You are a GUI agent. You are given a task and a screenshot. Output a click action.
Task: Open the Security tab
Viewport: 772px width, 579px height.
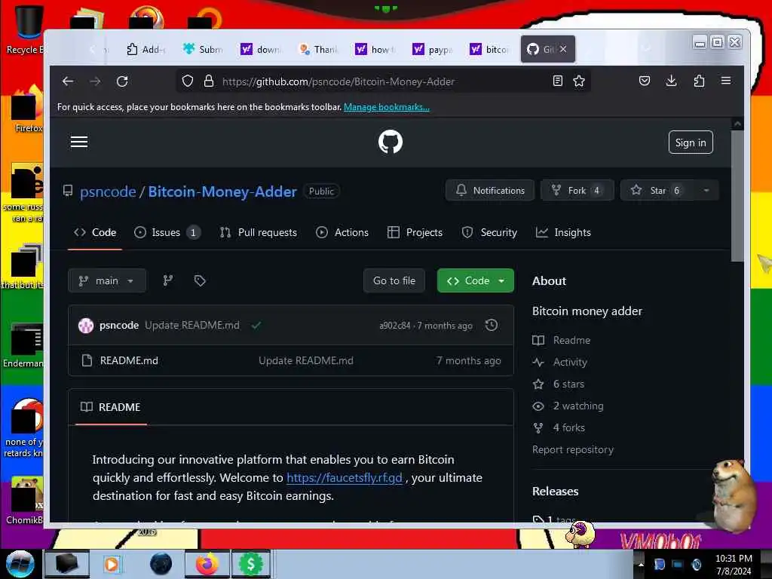point(489,232)
